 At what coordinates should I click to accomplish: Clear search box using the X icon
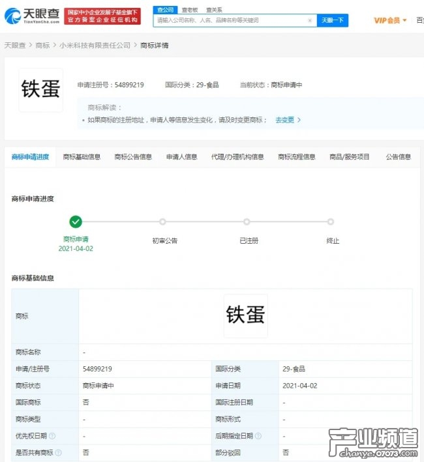click(310, 21)
